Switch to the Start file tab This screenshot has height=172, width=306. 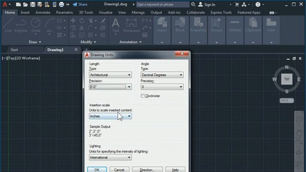pyautogui.click(x=14, y=50)
